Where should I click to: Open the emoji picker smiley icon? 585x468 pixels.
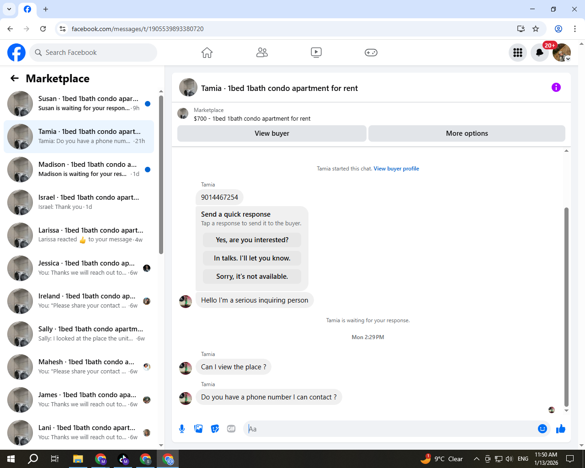[542, 429]
